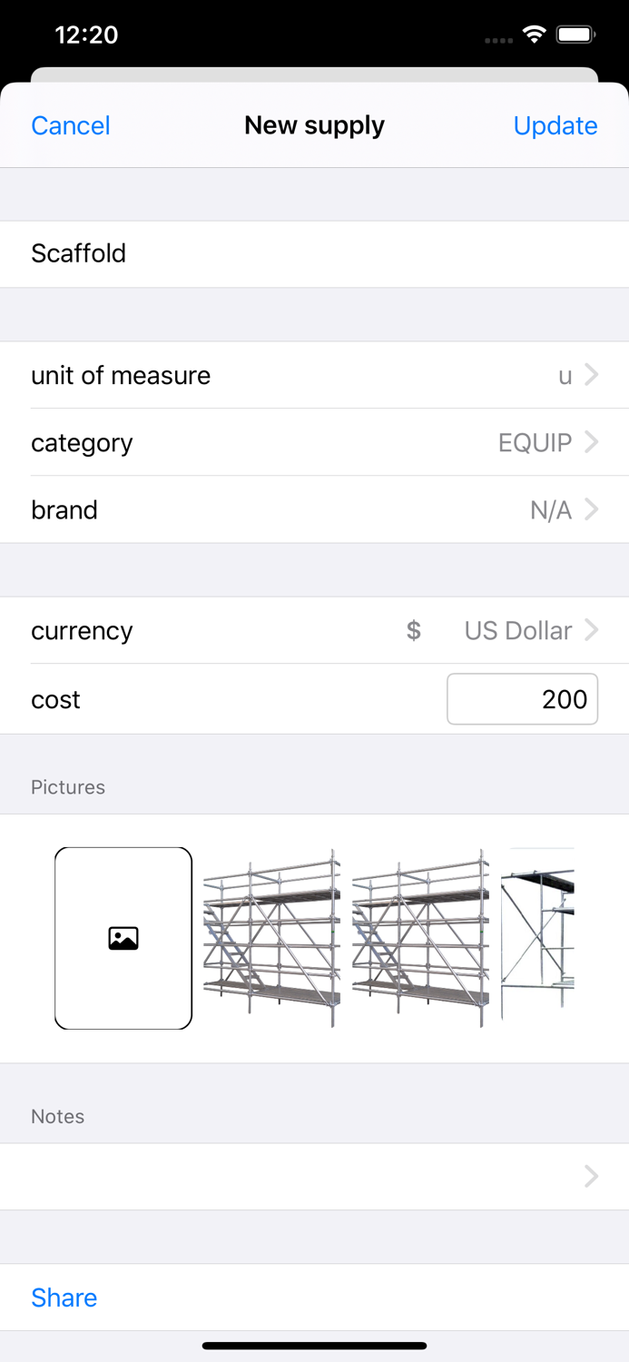The width and height of the screenshot is (629, 1362).
Task: Cancel creating the new supply
Action: (x=70, y=125)
